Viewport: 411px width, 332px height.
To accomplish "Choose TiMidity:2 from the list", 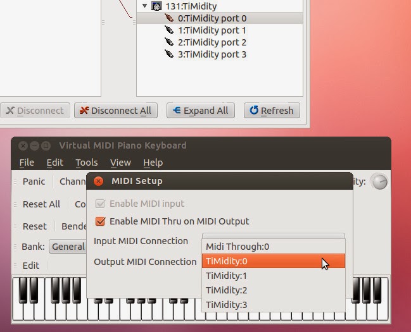I will click(274, 290).
